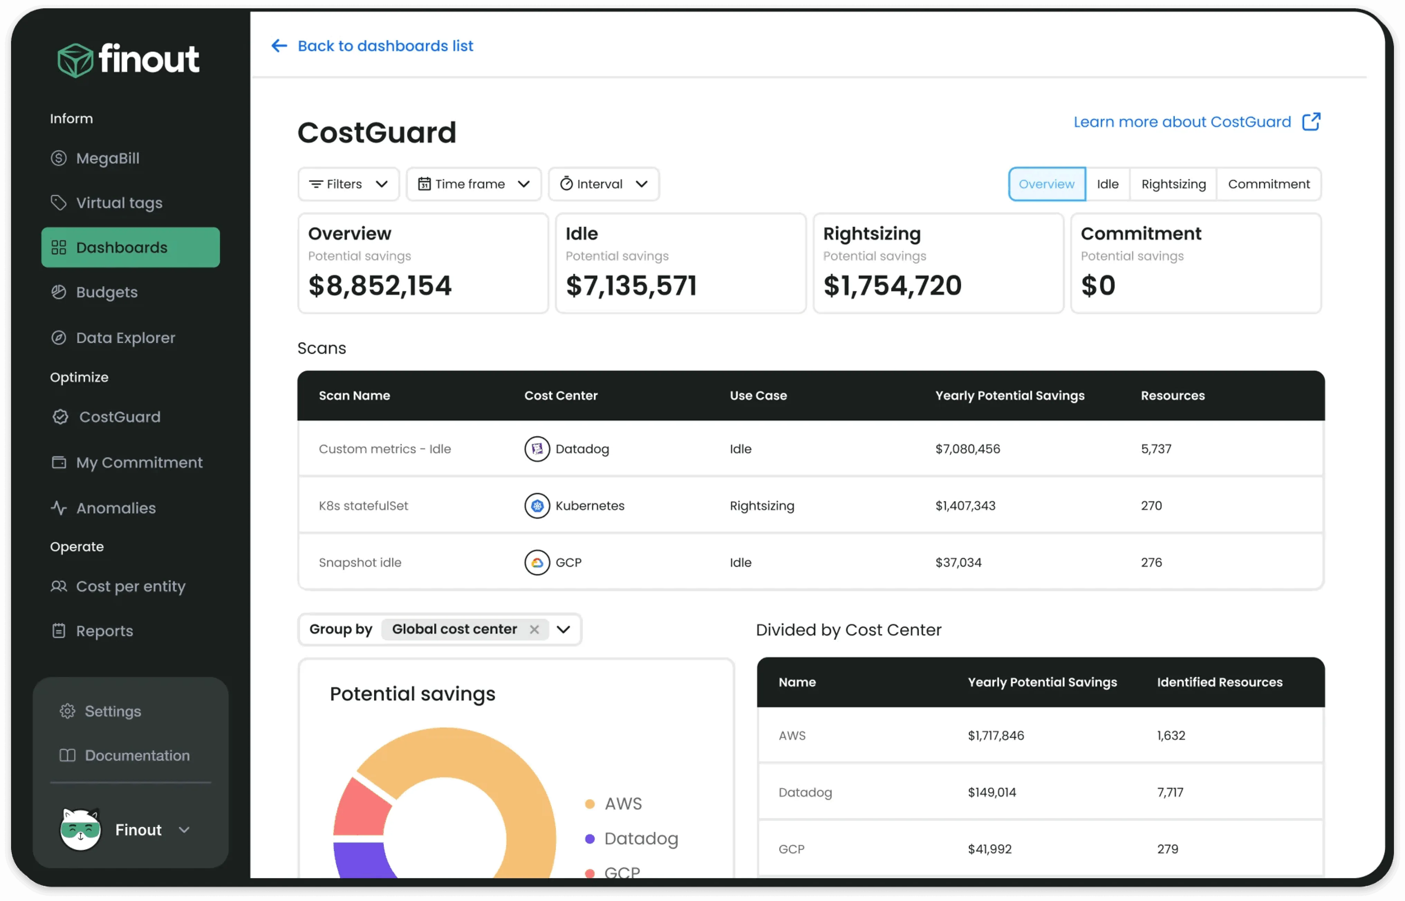Switch to the Commitment tab
The height and width of the screenshot is (901, 1405).
[1269, 184]
